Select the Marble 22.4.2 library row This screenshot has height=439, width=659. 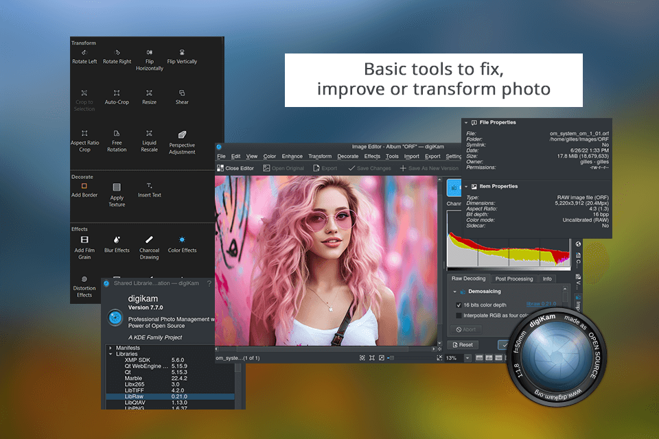[170, 379]
